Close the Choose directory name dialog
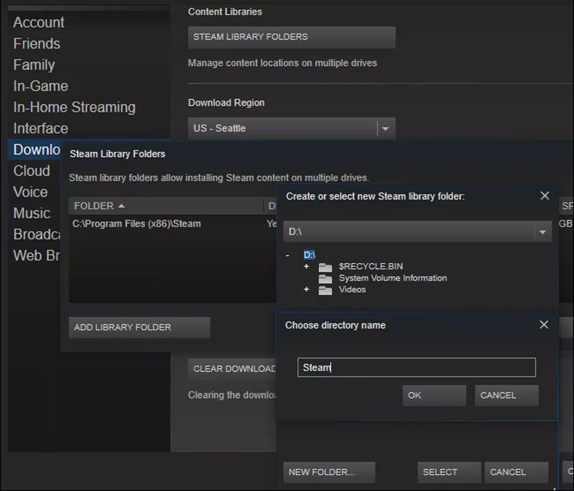This screenshot has height=491, width=574. click(x=544, y=325)
